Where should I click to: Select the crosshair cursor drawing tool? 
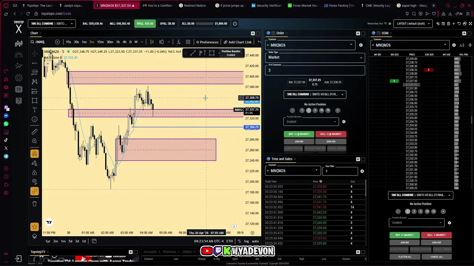[34, 54]
